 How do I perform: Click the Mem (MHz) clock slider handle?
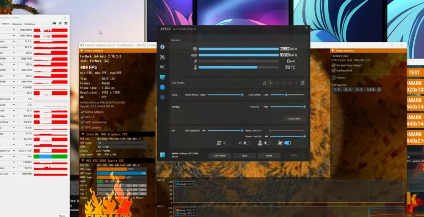pos(242,95)
